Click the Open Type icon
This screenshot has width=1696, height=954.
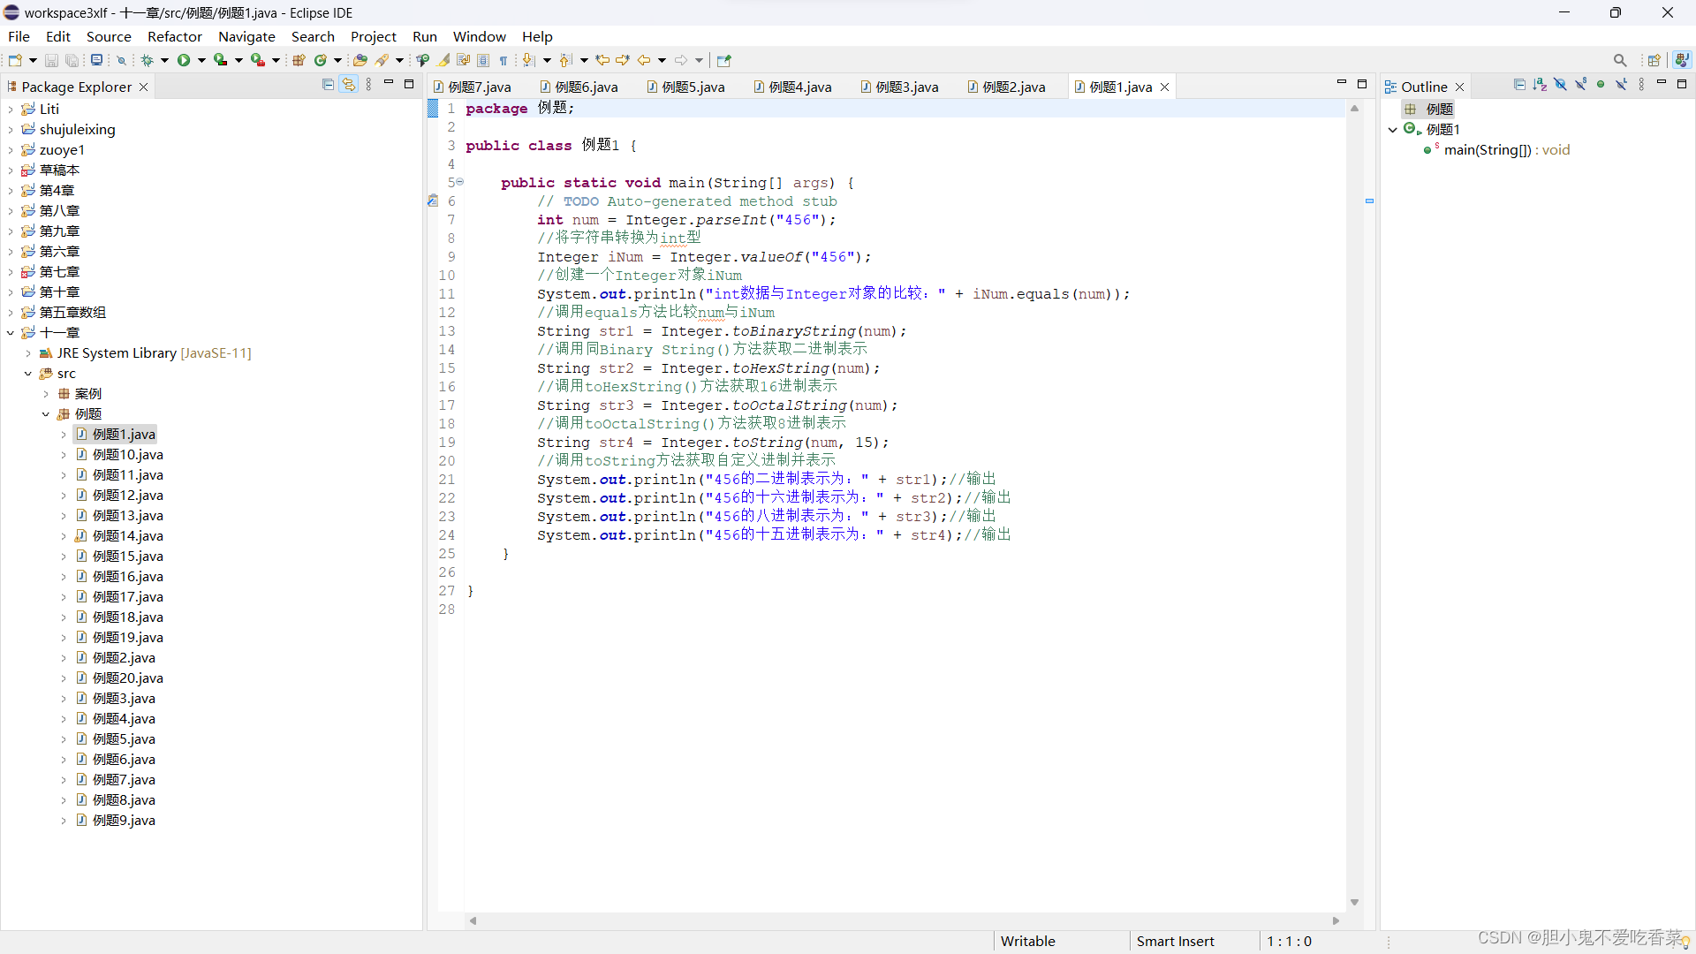click(x=360, y=60)
